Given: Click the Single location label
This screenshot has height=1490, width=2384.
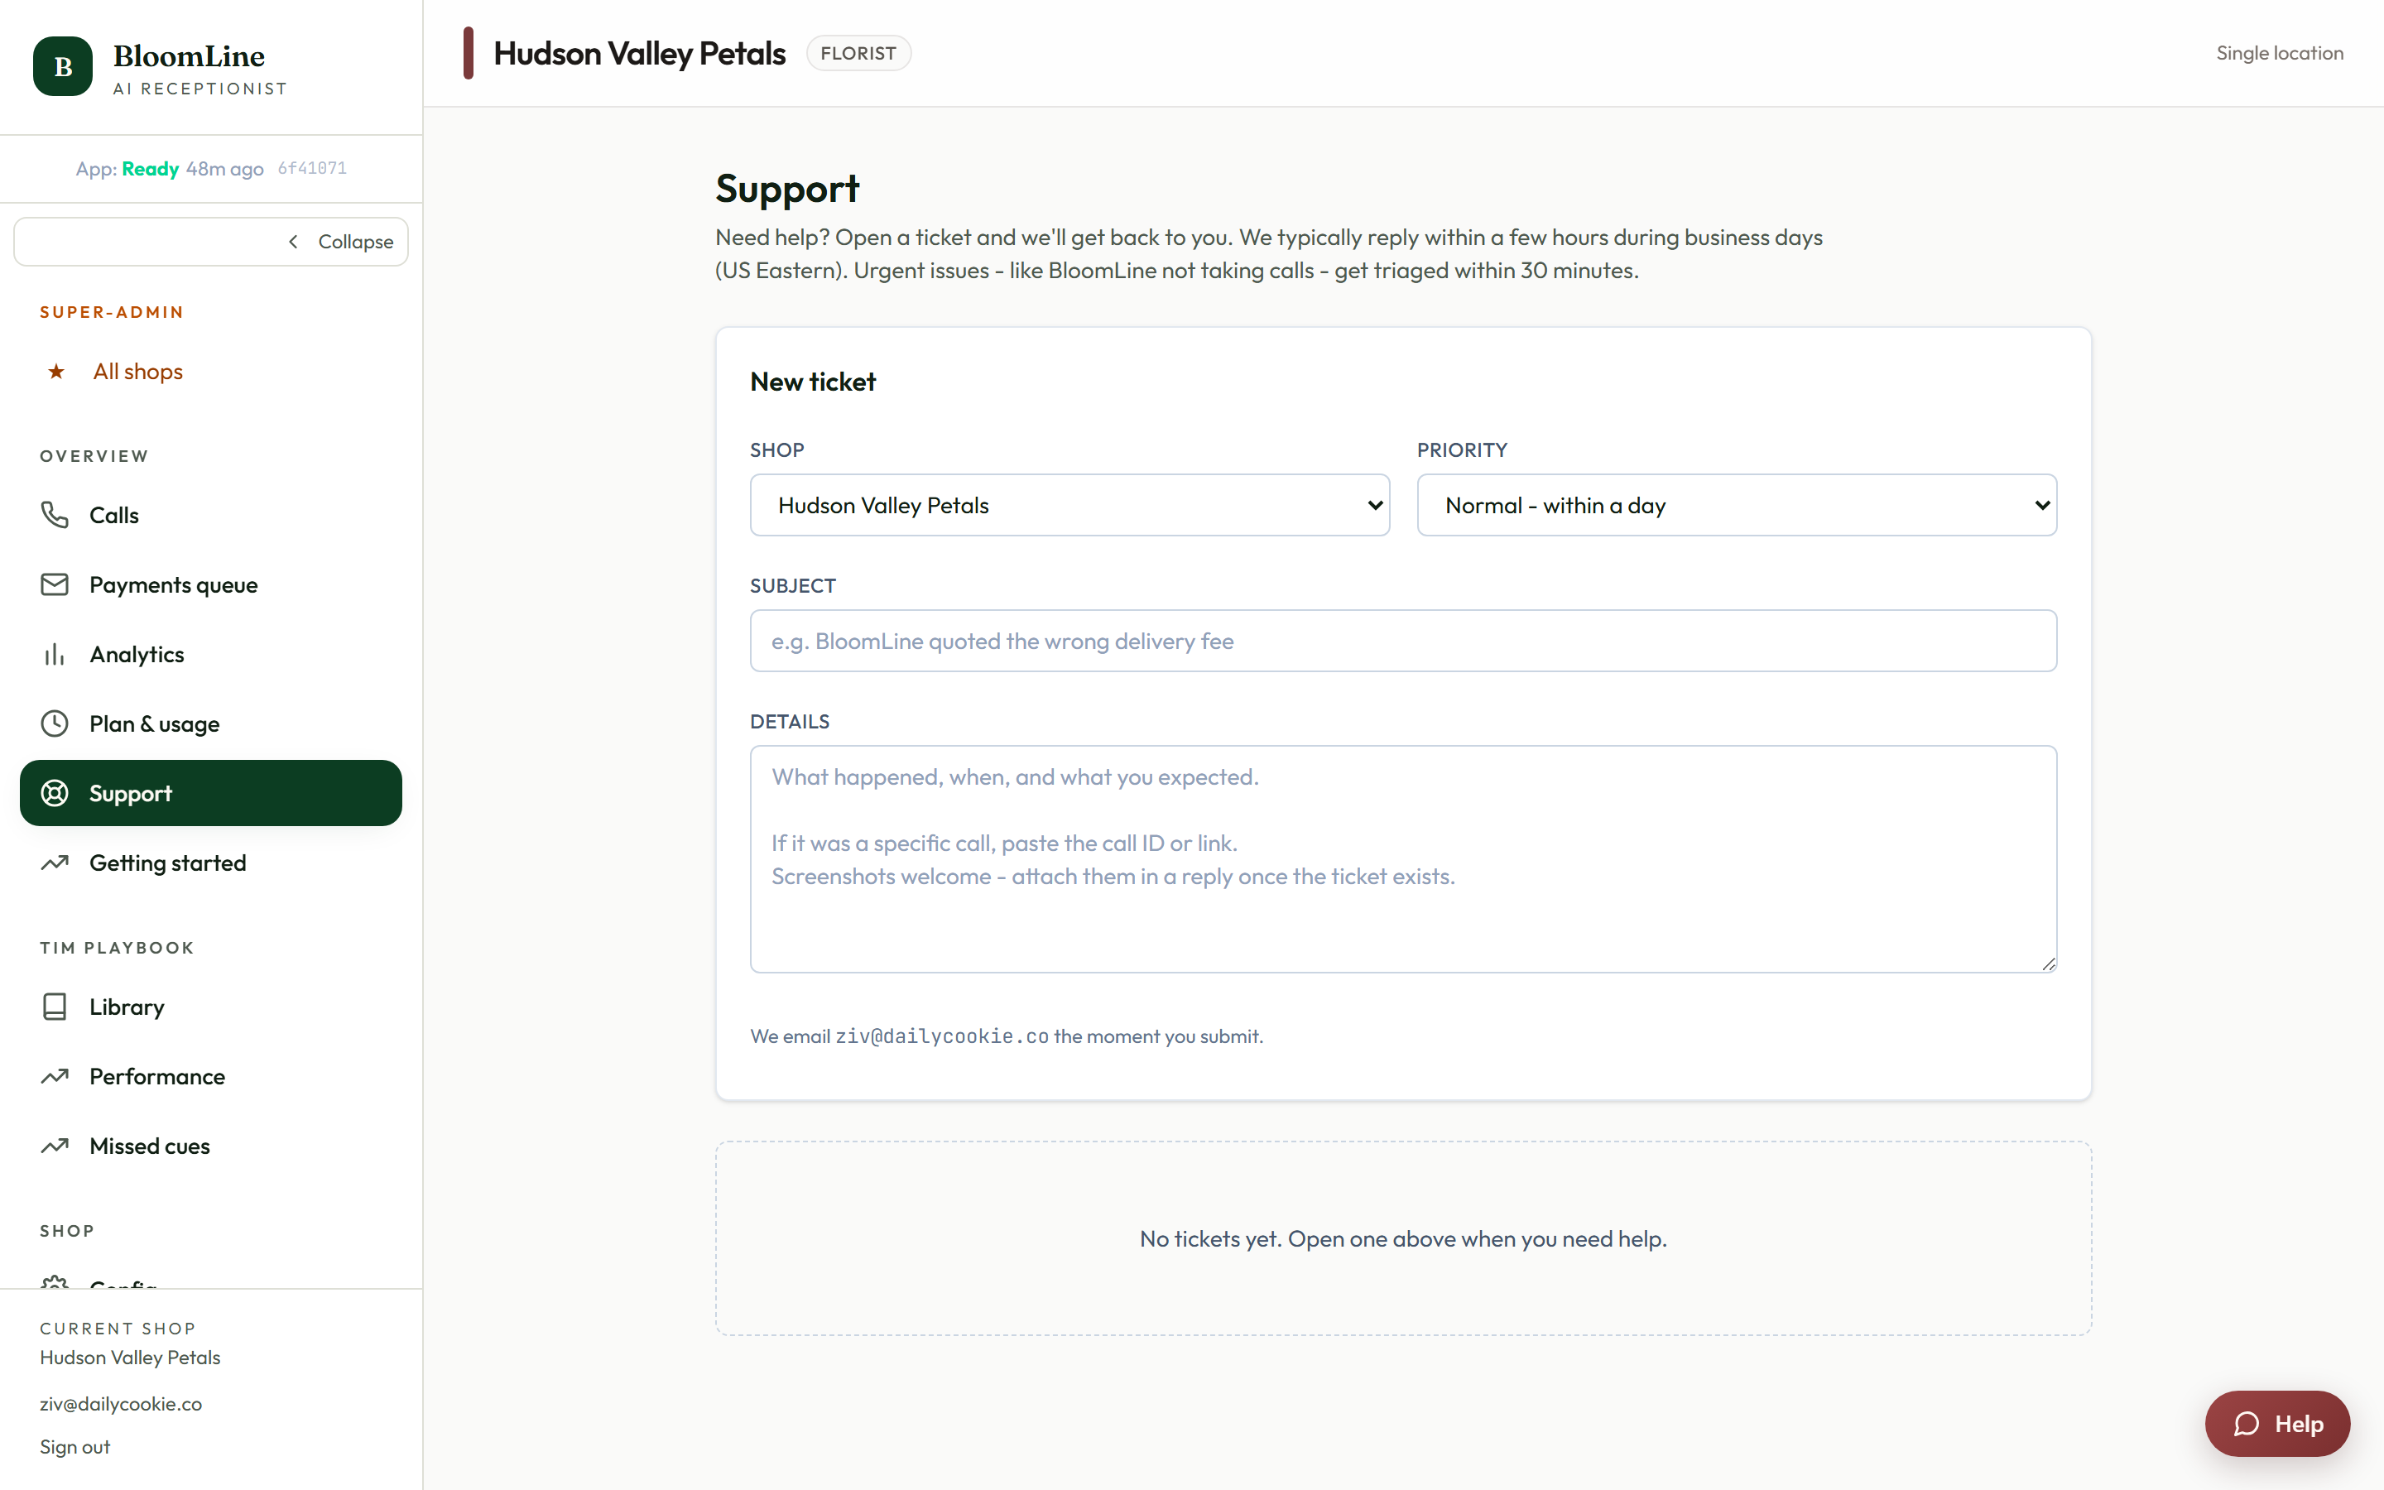Looking at the screenshot, I should click(x=2280, y=53).
